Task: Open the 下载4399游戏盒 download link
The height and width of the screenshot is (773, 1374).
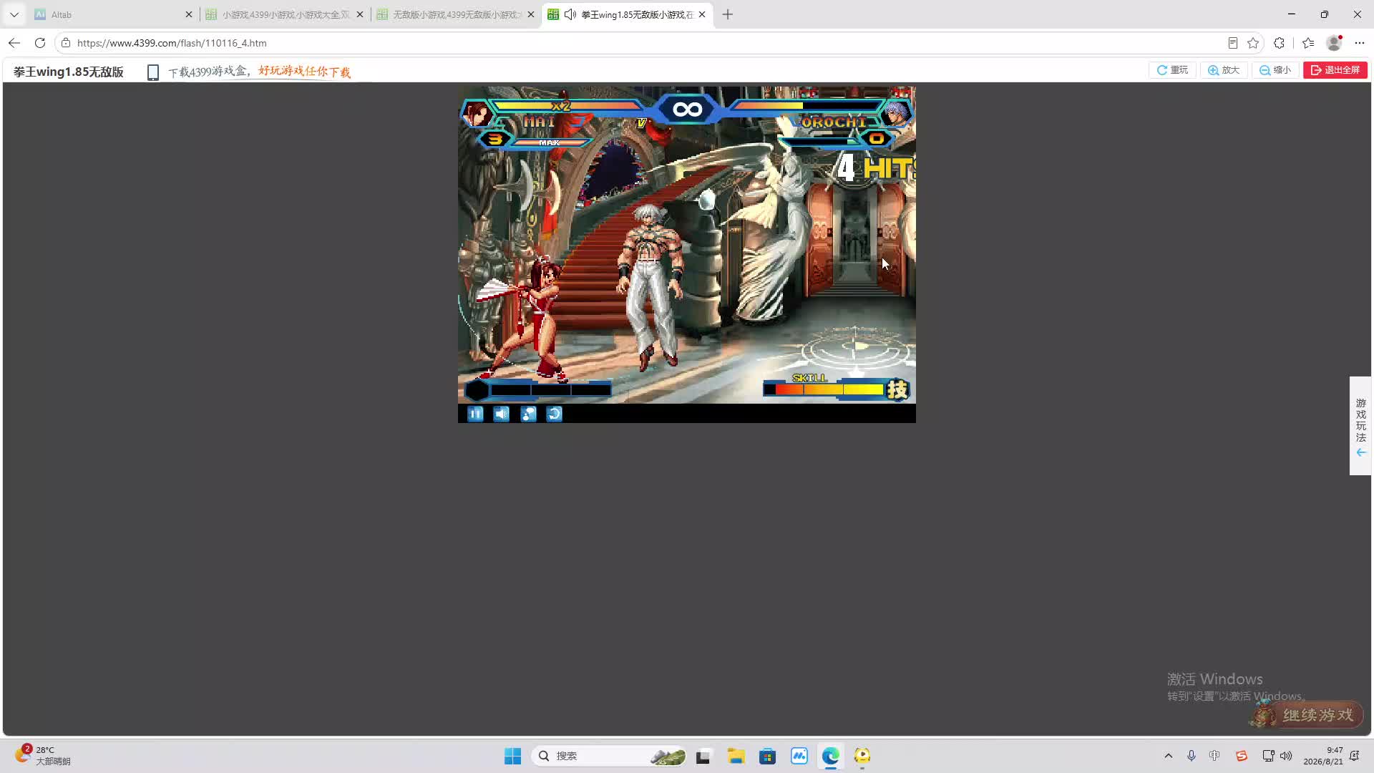Action: click(259, 72)
